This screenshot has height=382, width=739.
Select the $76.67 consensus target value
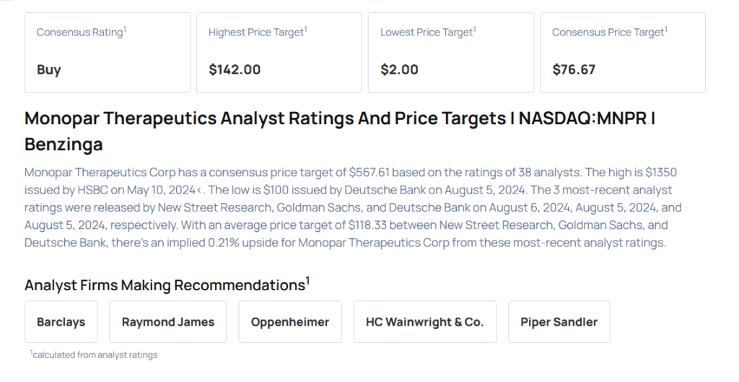coord(574,70)
